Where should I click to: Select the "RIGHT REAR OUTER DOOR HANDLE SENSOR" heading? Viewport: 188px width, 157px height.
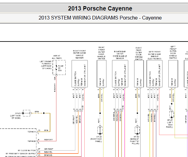120,55
